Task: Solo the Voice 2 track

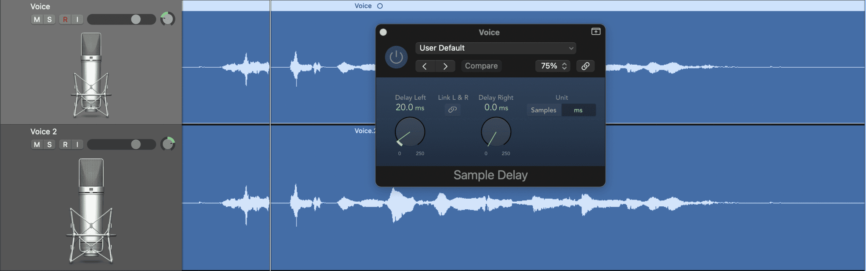Action: (49, 145)
